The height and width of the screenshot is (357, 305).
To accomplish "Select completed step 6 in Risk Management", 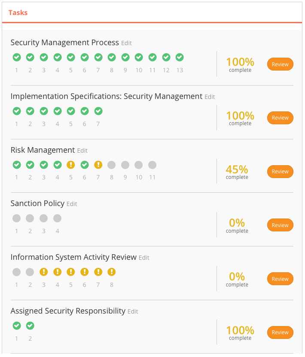I will click(85, 165).
